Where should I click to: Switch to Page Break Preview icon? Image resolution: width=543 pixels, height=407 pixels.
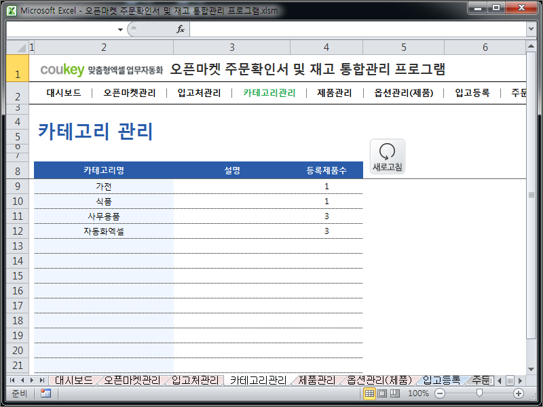(395, 393)
